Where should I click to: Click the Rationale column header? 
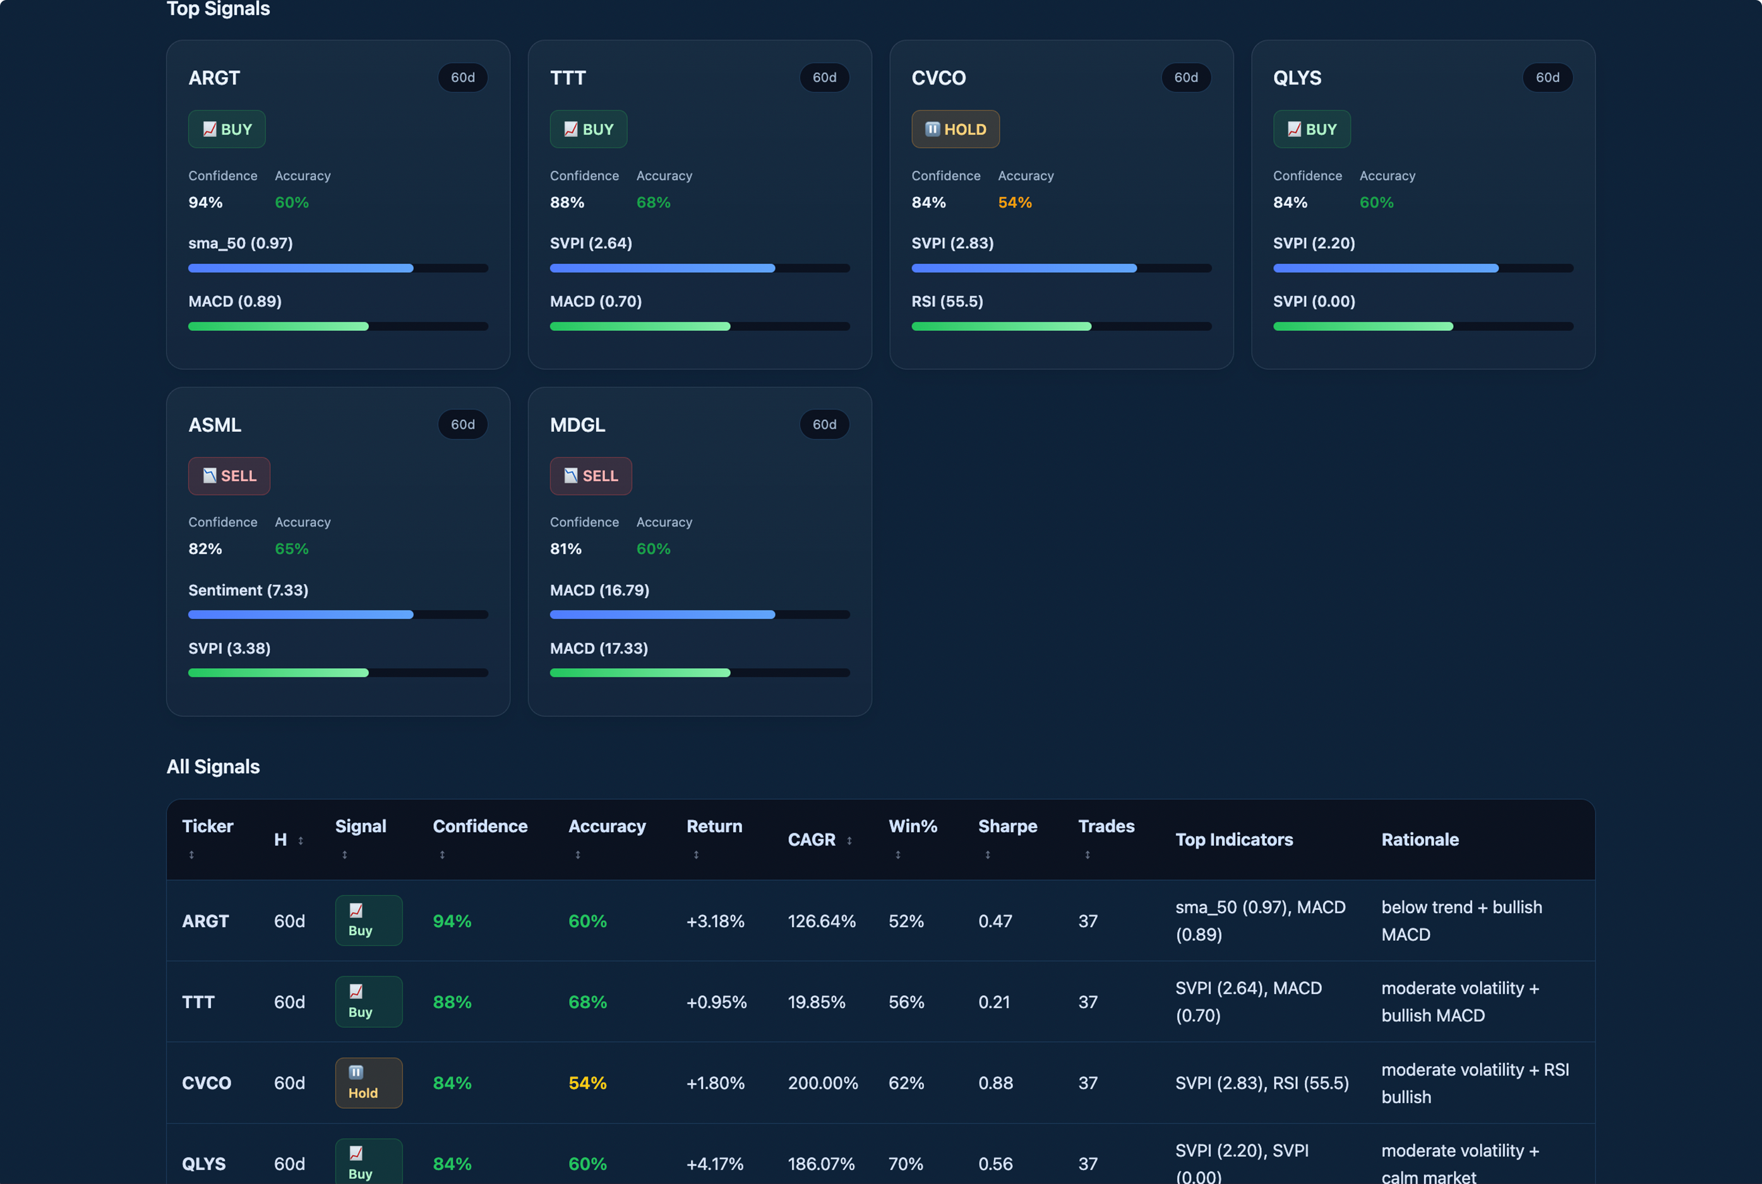(x=1420, y=840)
